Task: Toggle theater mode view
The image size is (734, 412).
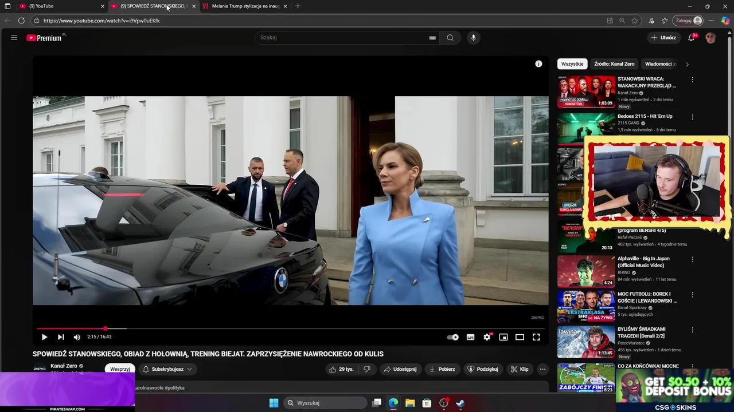Action: click(520, 337)
